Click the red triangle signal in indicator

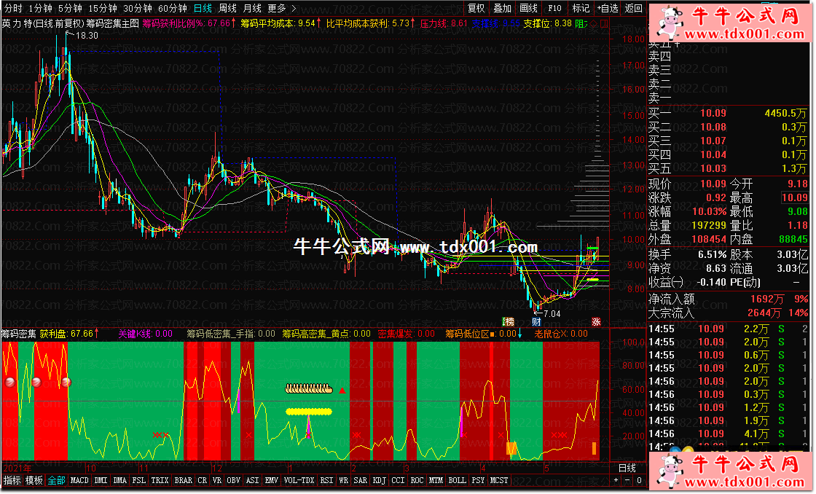click(342, 391)
